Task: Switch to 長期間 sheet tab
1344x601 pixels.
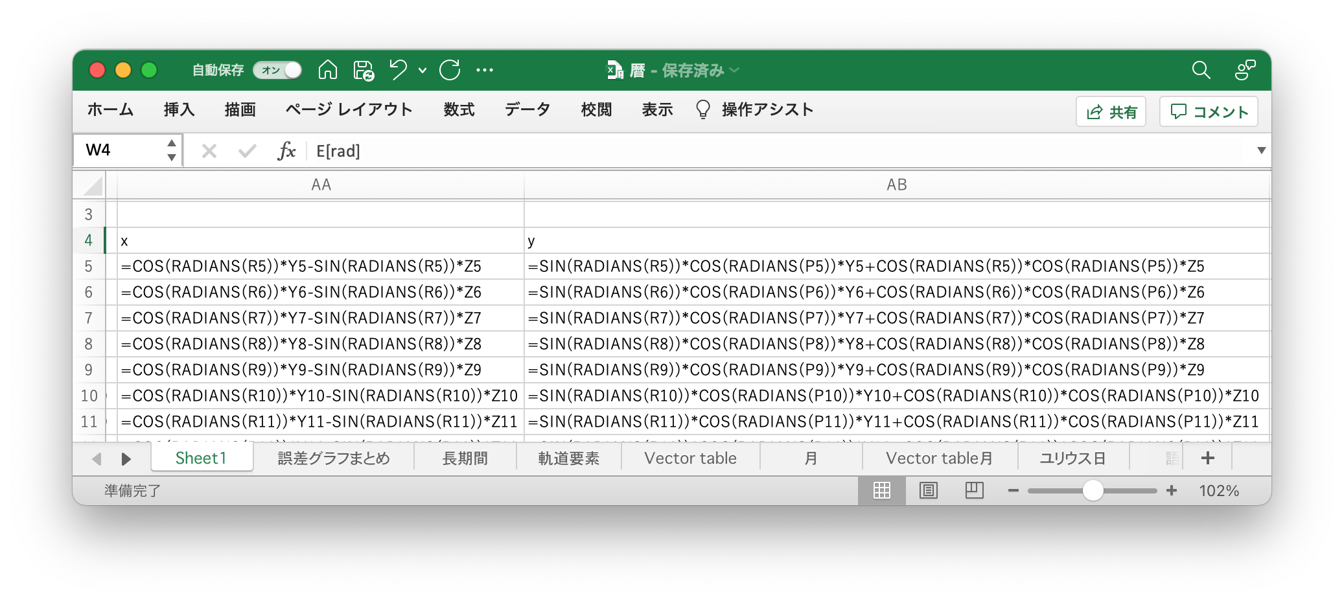Action: click(465, 458)
